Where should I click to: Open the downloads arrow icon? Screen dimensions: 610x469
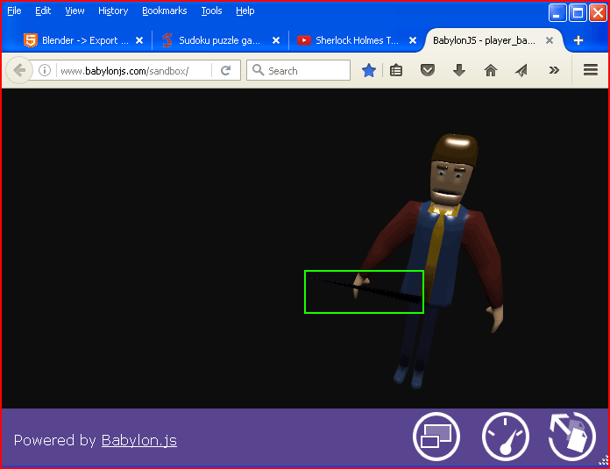click(x=458, y=71)
